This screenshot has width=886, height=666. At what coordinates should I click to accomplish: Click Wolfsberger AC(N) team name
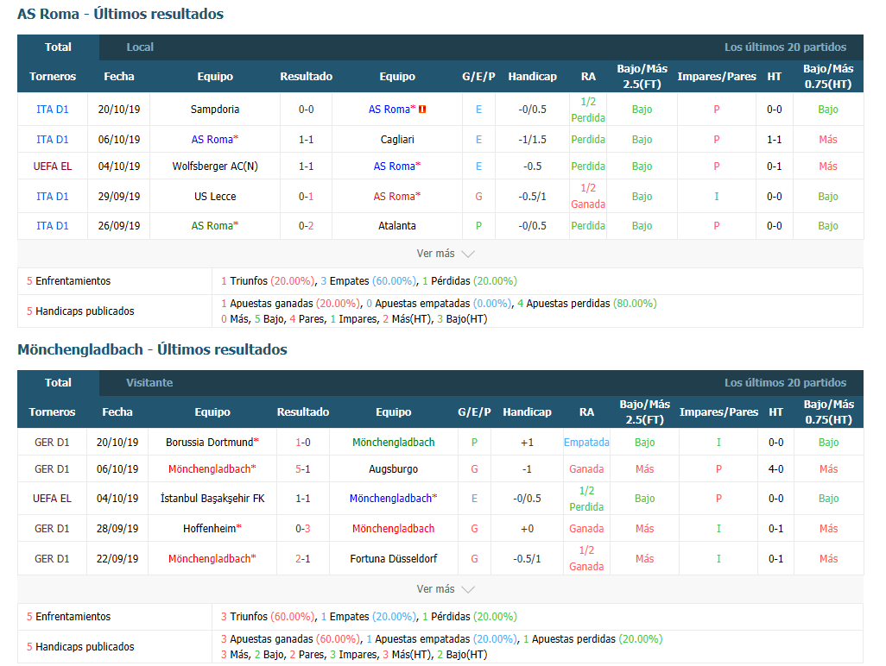pyautogui.click(x=215, y=166)
